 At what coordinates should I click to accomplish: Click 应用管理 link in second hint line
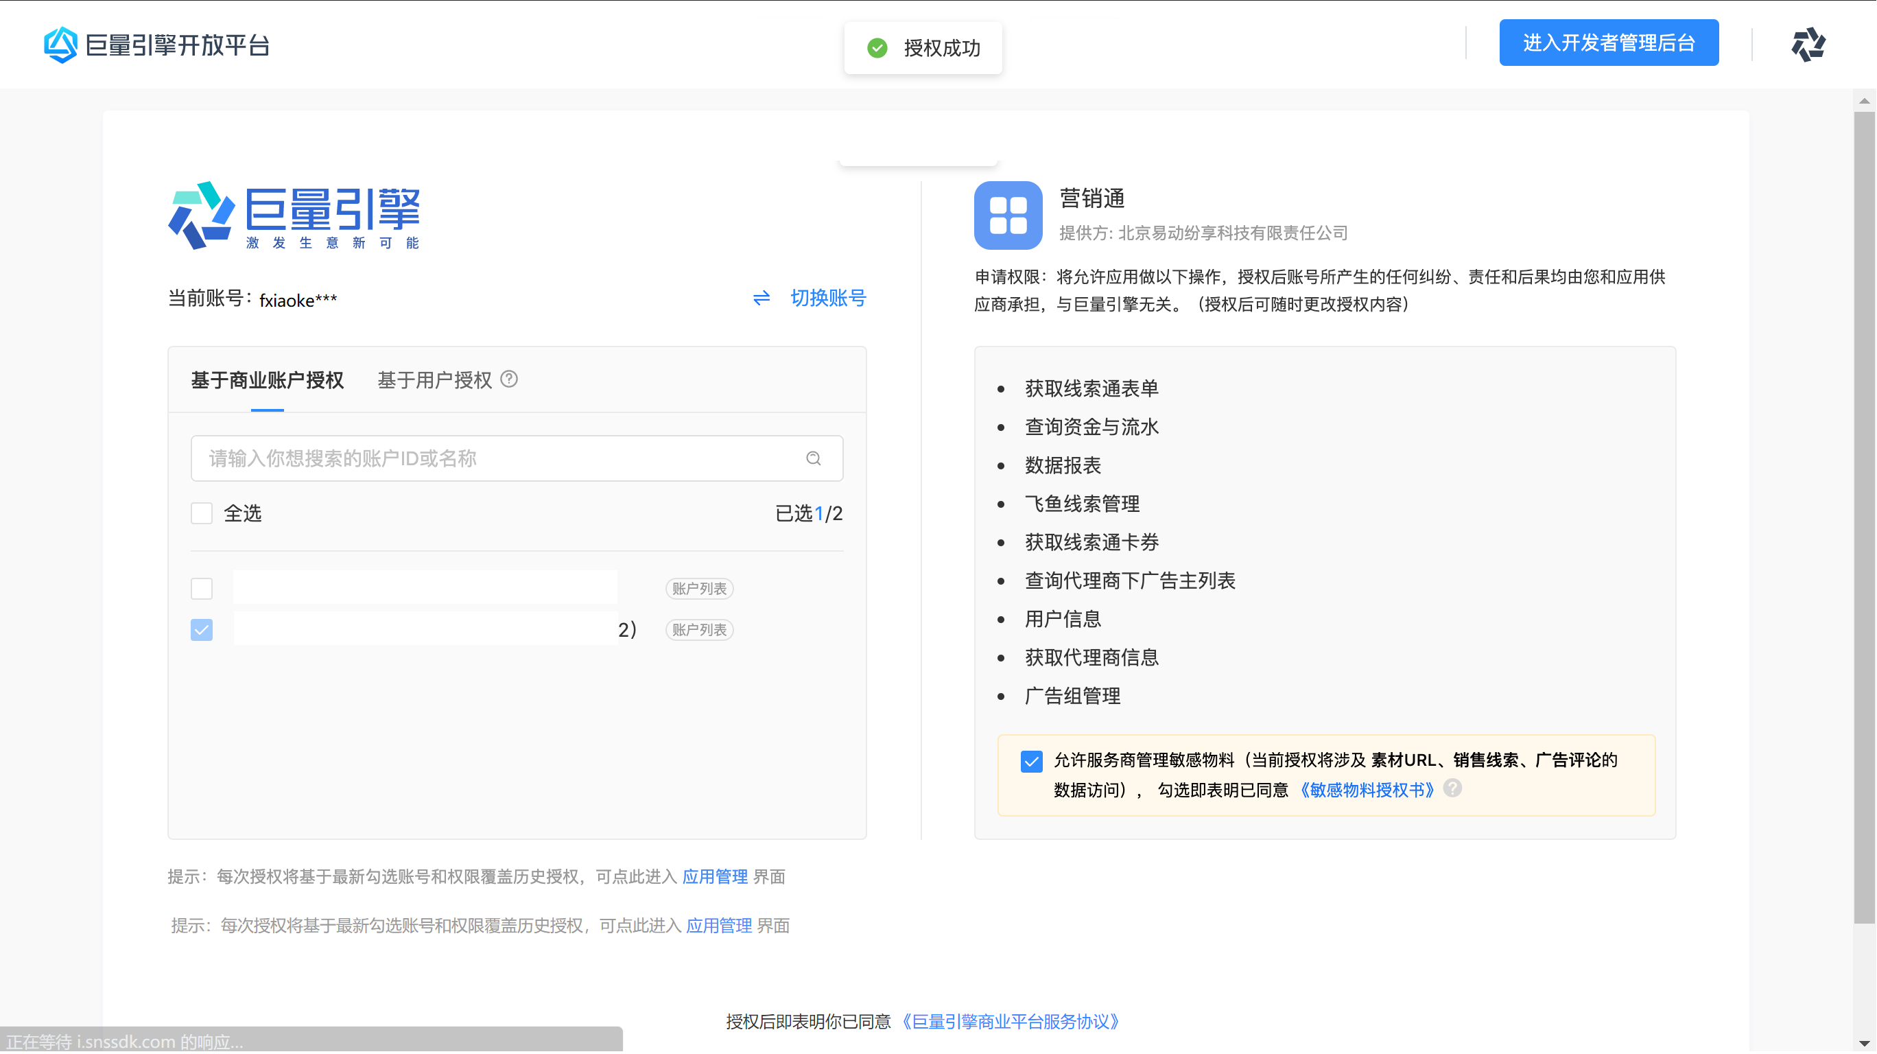coord(718,926)
